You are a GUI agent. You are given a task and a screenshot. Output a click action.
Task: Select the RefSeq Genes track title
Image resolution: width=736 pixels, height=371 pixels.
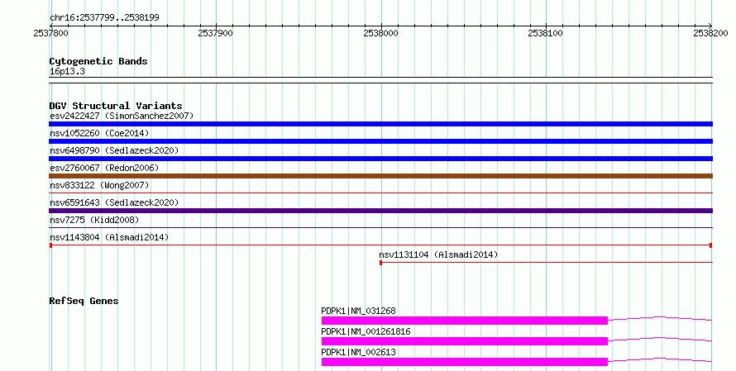[84, 301]
